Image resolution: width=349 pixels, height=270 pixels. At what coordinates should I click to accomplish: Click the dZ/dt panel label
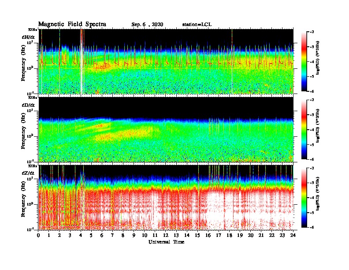(x=28, y=173)
